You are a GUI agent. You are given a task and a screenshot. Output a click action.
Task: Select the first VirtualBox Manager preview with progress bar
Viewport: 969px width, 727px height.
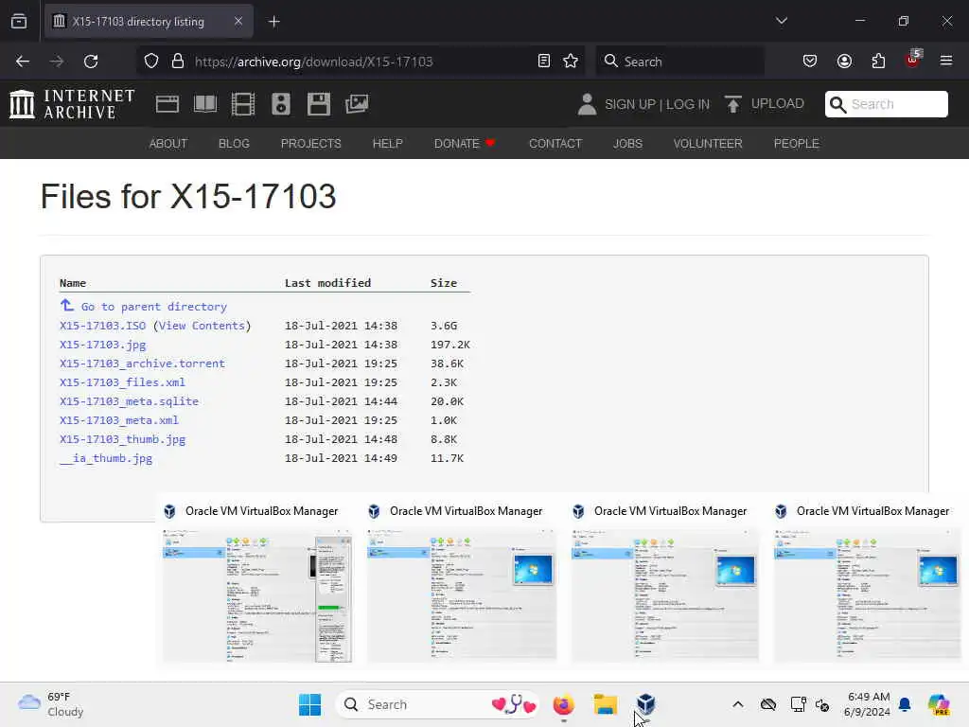[257, 596]
